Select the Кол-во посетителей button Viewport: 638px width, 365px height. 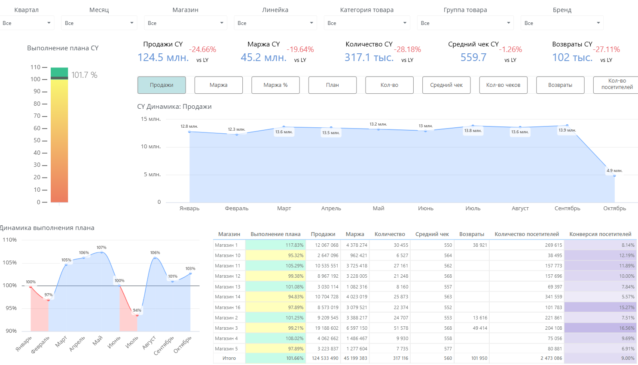pyautogui.click(x=617, y=85)
